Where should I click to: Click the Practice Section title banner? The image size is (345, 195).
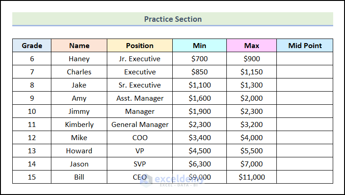(173, 19)
